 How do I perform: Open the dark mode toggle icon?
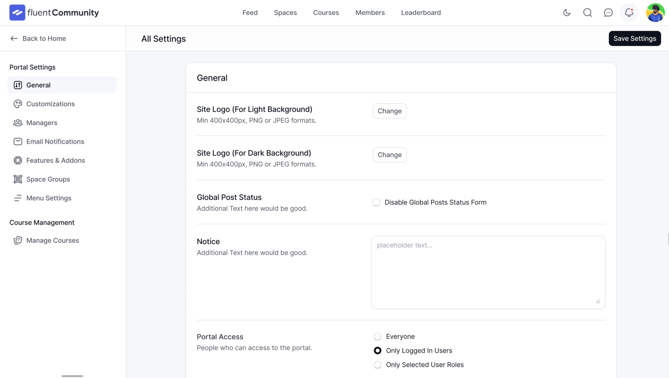(x=567, y=12)
